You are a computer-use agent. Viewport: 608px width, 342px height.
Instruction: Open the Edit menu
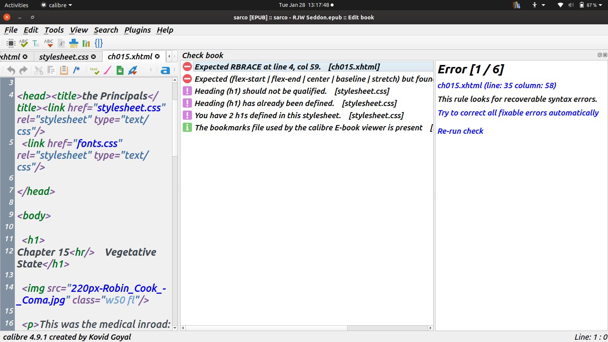tap(31, 30)
